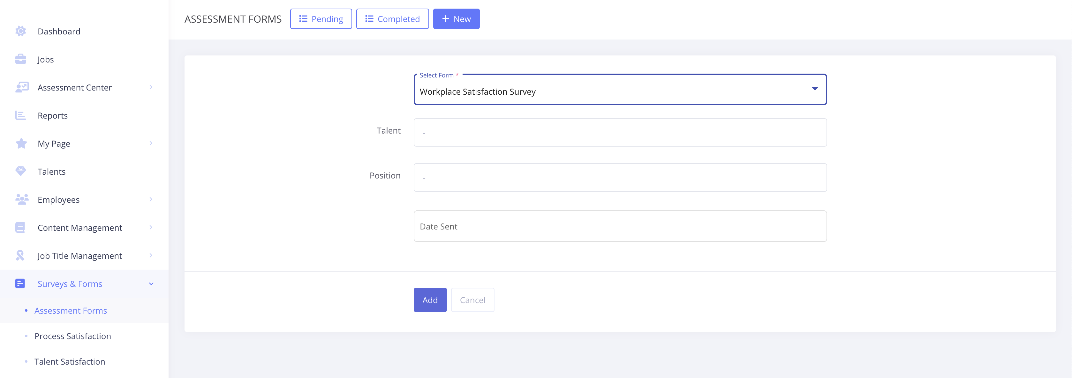Click the Date Sent input field
The image size is (1072, 378).
tap(620, 226)
